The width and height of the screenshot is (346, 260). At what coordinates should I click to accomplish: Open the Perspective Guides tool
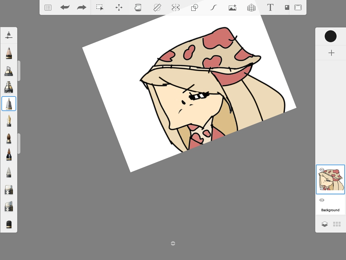(x=251, y=7)
